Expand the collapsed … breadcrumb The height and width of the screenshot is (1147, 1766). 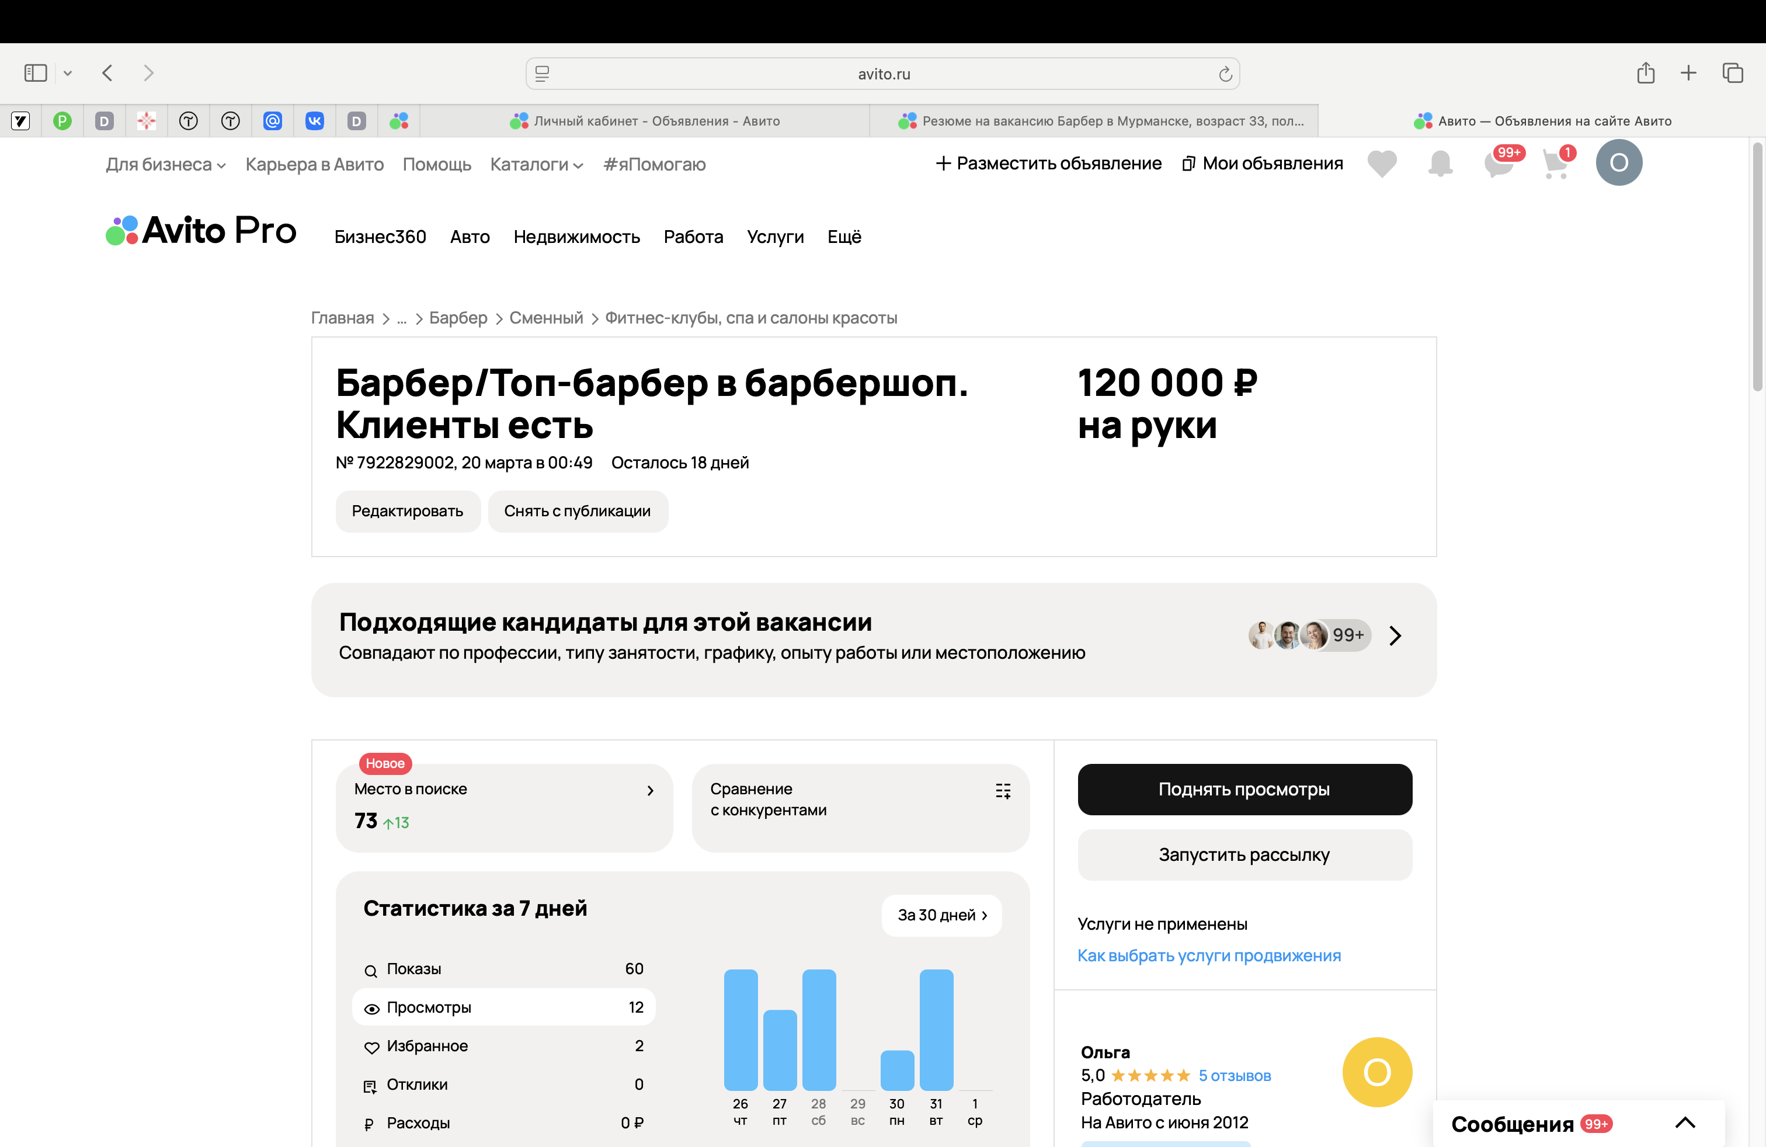click(x=401, y=318)
